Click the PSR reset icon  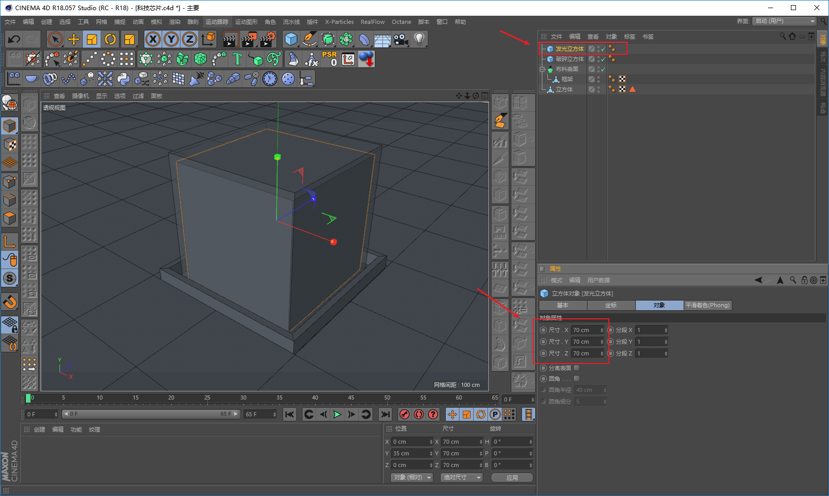click(329, 59)
